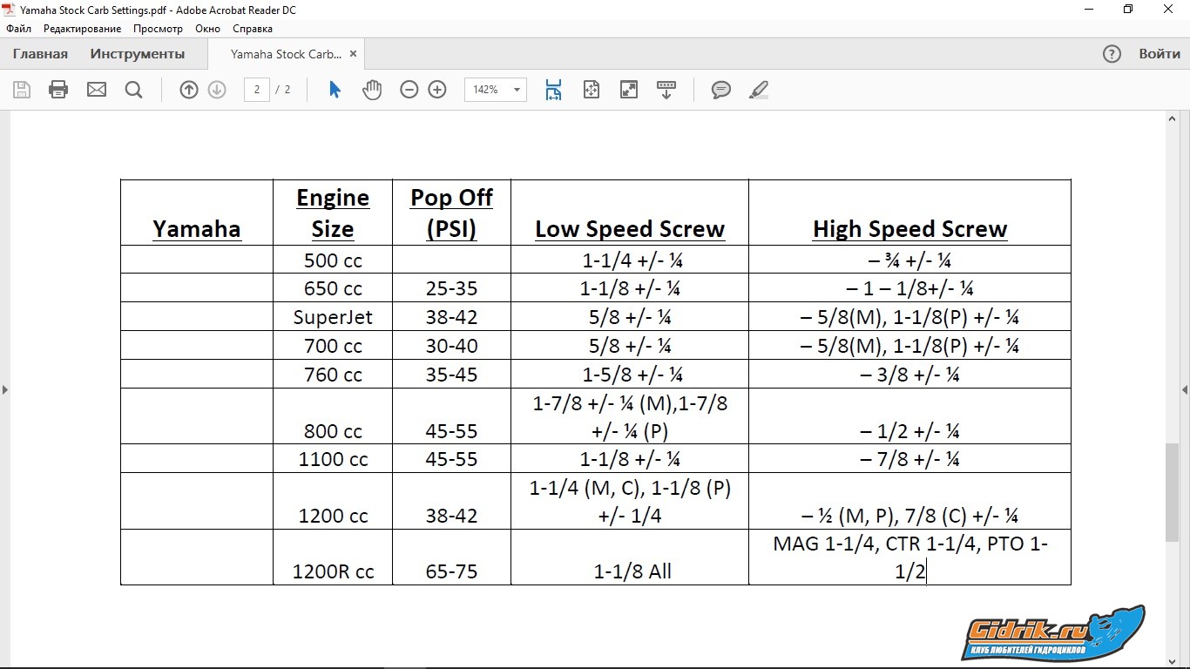Click the page number input field
The width and height of the screenshot is (1190, 669).
tap(256, 90)
